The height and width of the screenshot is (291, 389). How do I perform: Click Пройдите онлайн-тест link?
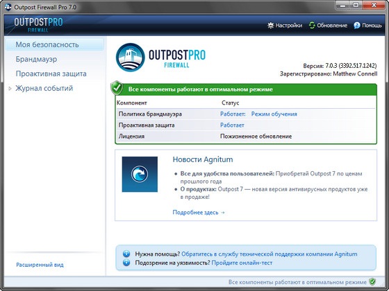point(242,263)
